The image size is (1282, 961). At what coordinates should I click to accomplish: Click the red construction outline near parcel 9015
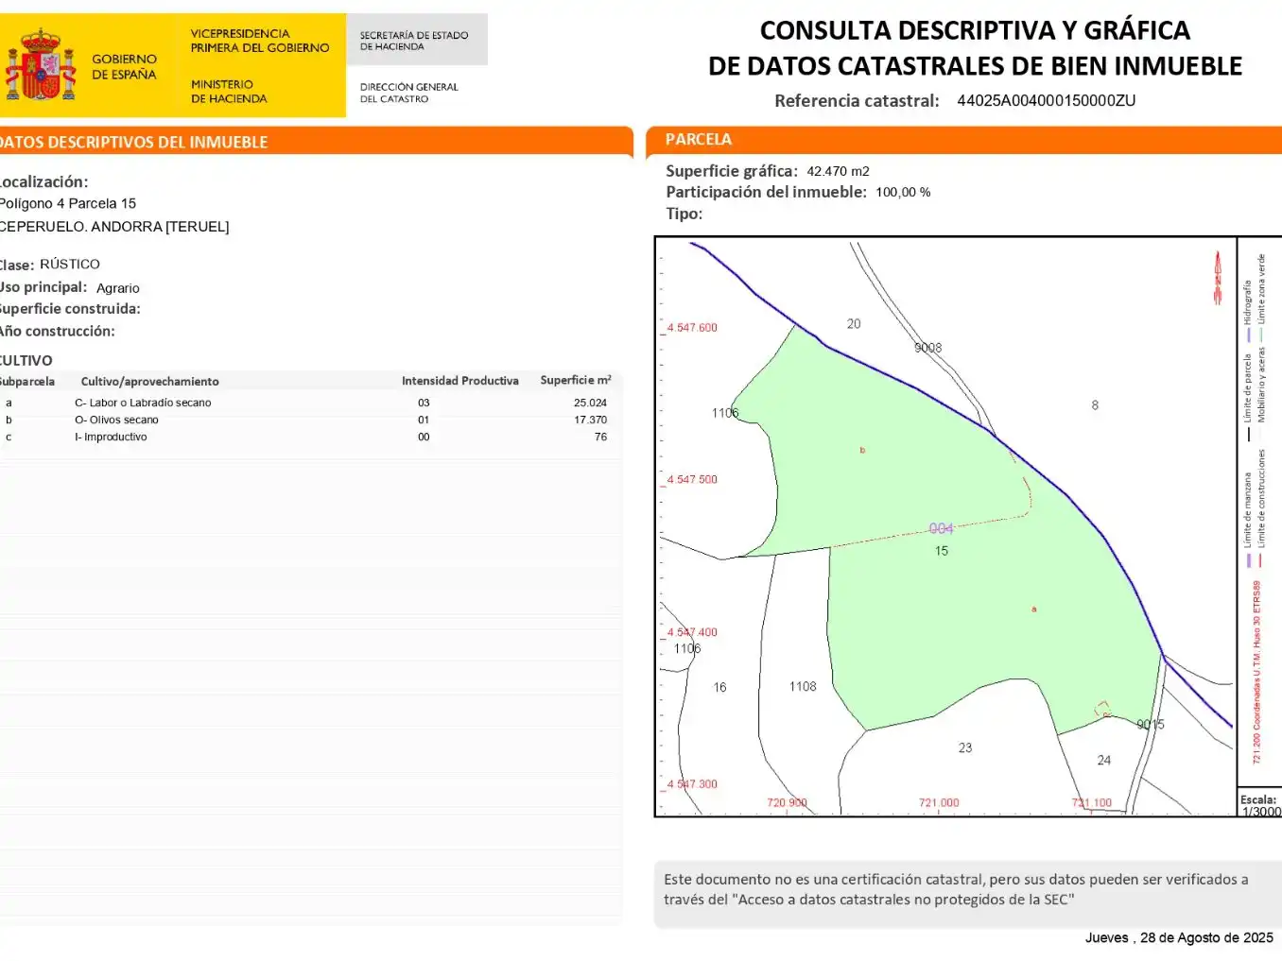click(1102, 709)
